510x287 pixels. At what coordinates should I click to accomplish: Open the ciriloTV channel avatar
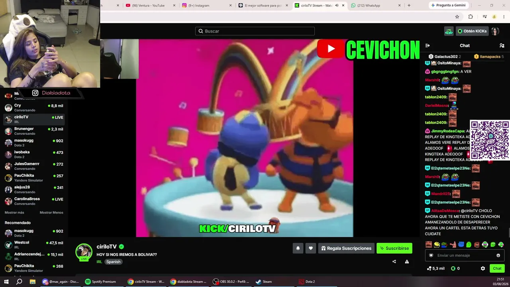point(84,252)
